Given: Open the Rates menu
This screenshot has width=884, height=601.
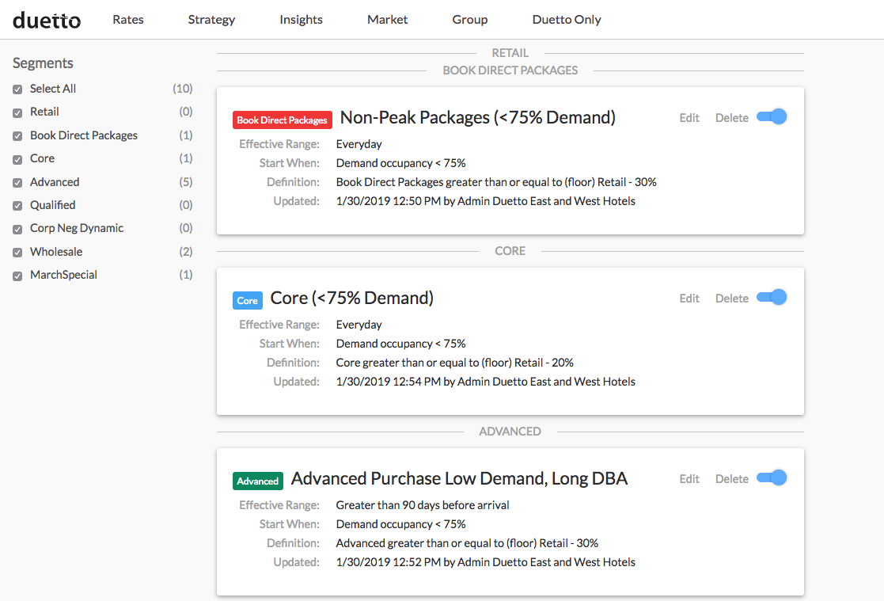Looking at the screenshot, I should tap(128, 20).
